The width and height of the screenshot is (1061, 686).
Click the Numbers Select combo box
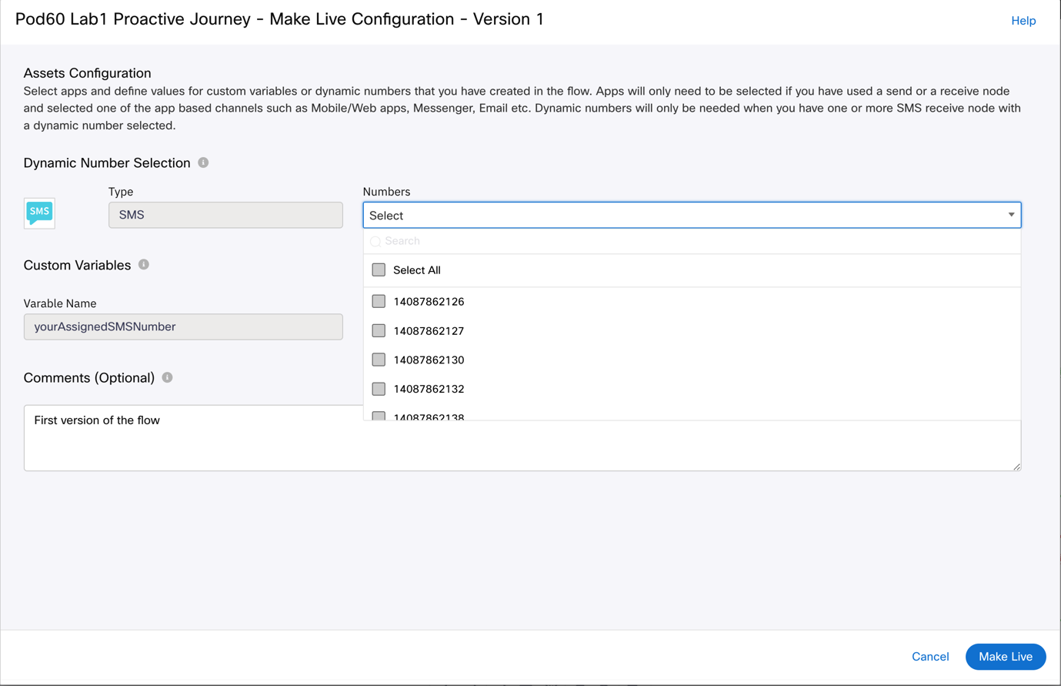tap(692, 215)
